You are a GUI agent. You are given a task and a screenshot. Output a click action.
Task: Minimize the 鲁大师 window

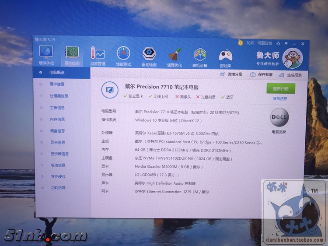294,44
